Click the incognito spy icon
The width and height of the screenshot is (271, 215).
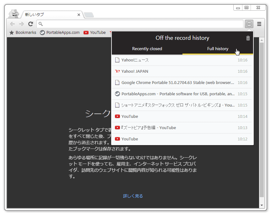14,13
